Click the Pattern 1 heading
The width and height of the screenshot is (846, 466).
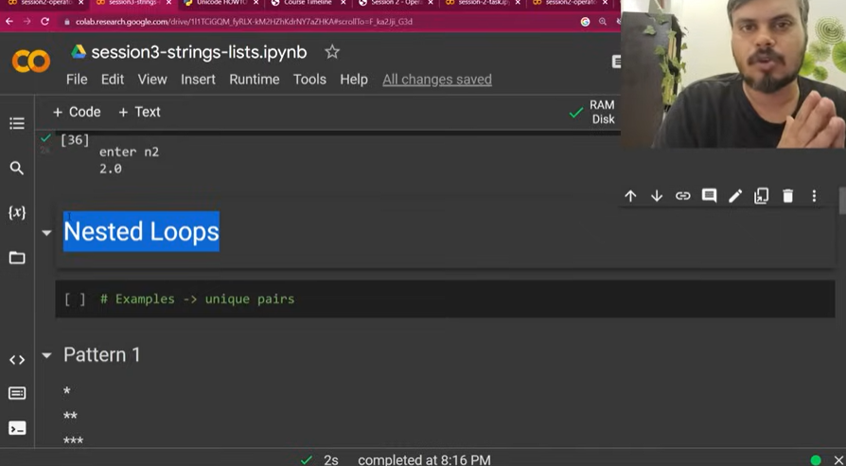click(102, 355)
